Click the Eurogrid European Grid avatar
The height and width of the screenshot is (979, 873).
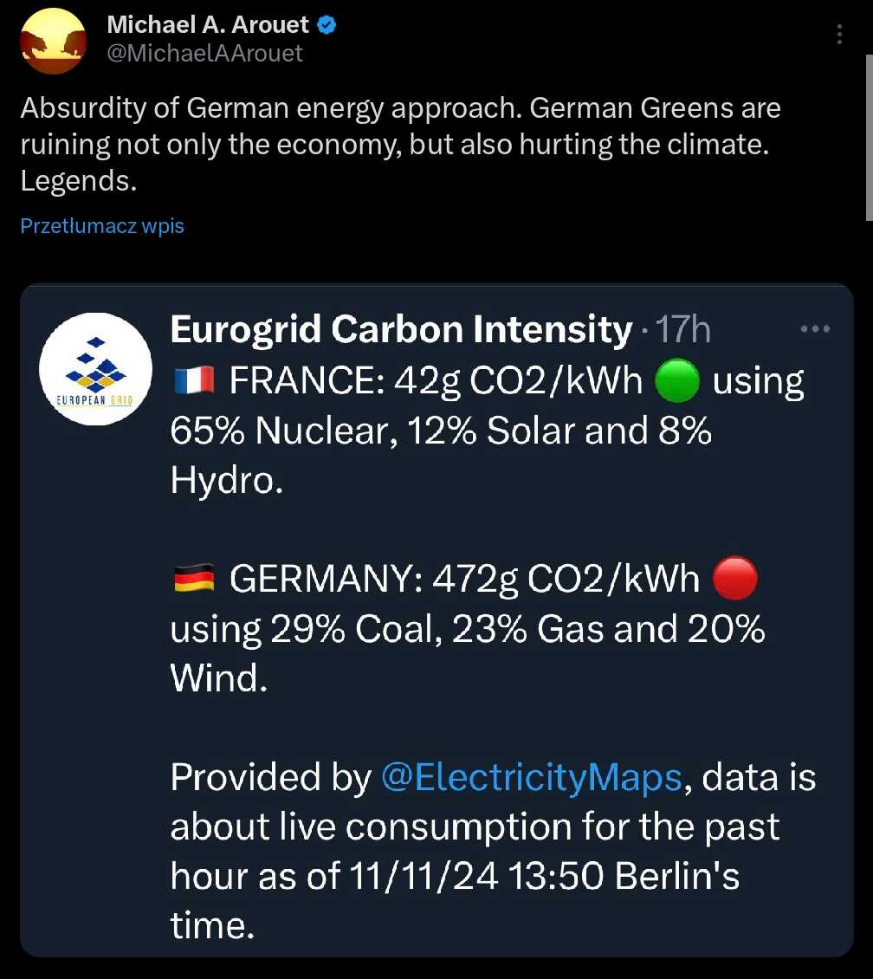95,369
